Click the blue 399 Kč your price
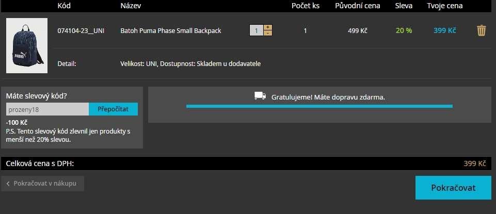This screenshot has width=496, height=214. pyautogui.click(x=445, y=30)
